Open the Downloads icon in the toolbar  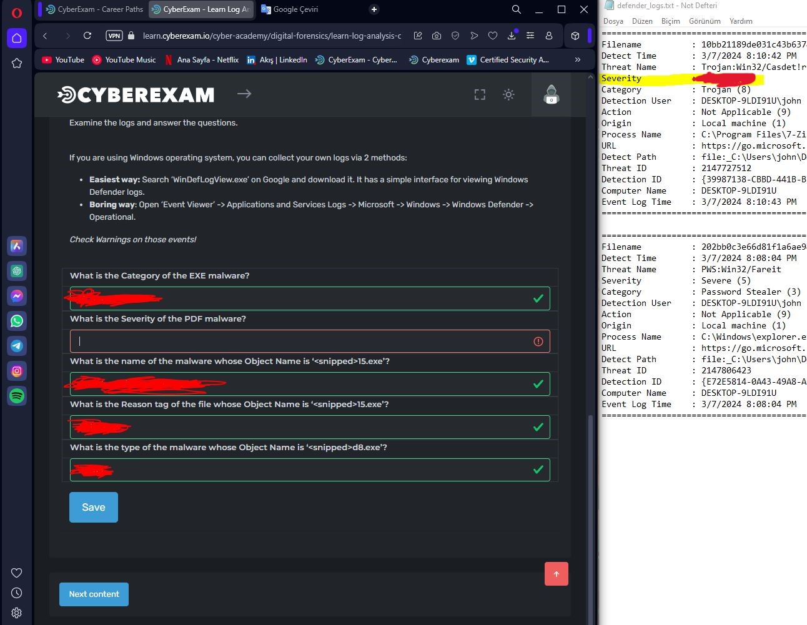pyautogui.click(x=512, y=36)
